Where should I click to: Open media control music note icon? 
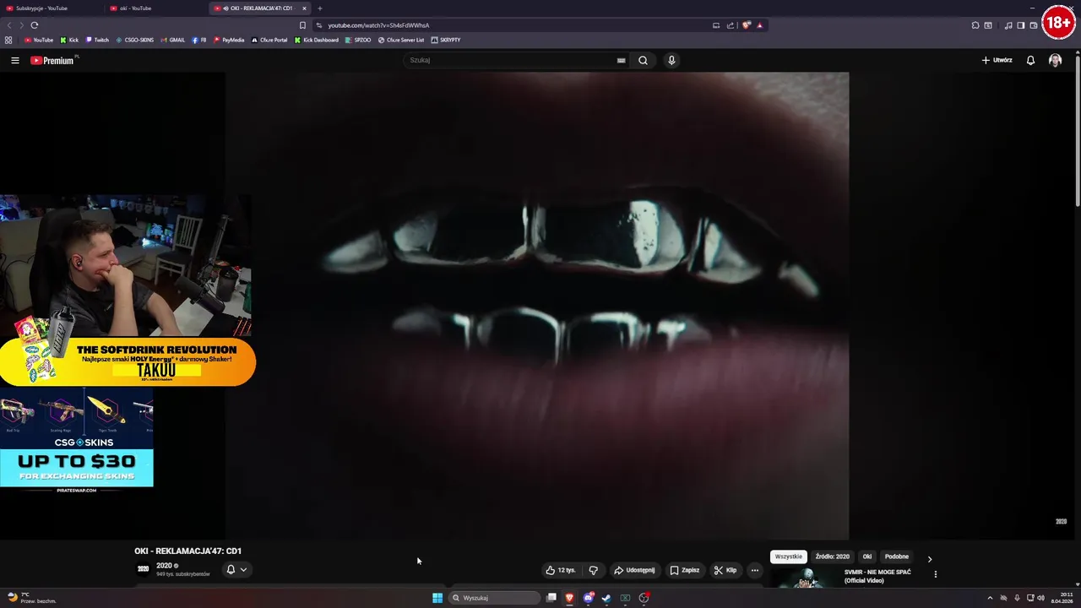1008,25
